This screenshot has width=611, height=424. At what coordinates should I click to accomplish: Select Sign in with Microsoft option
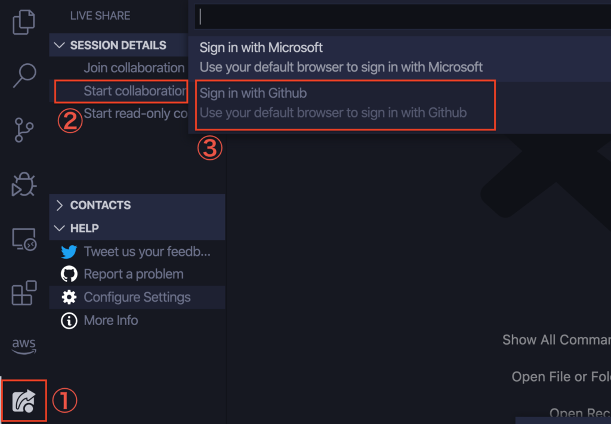[x=341, y=57]
